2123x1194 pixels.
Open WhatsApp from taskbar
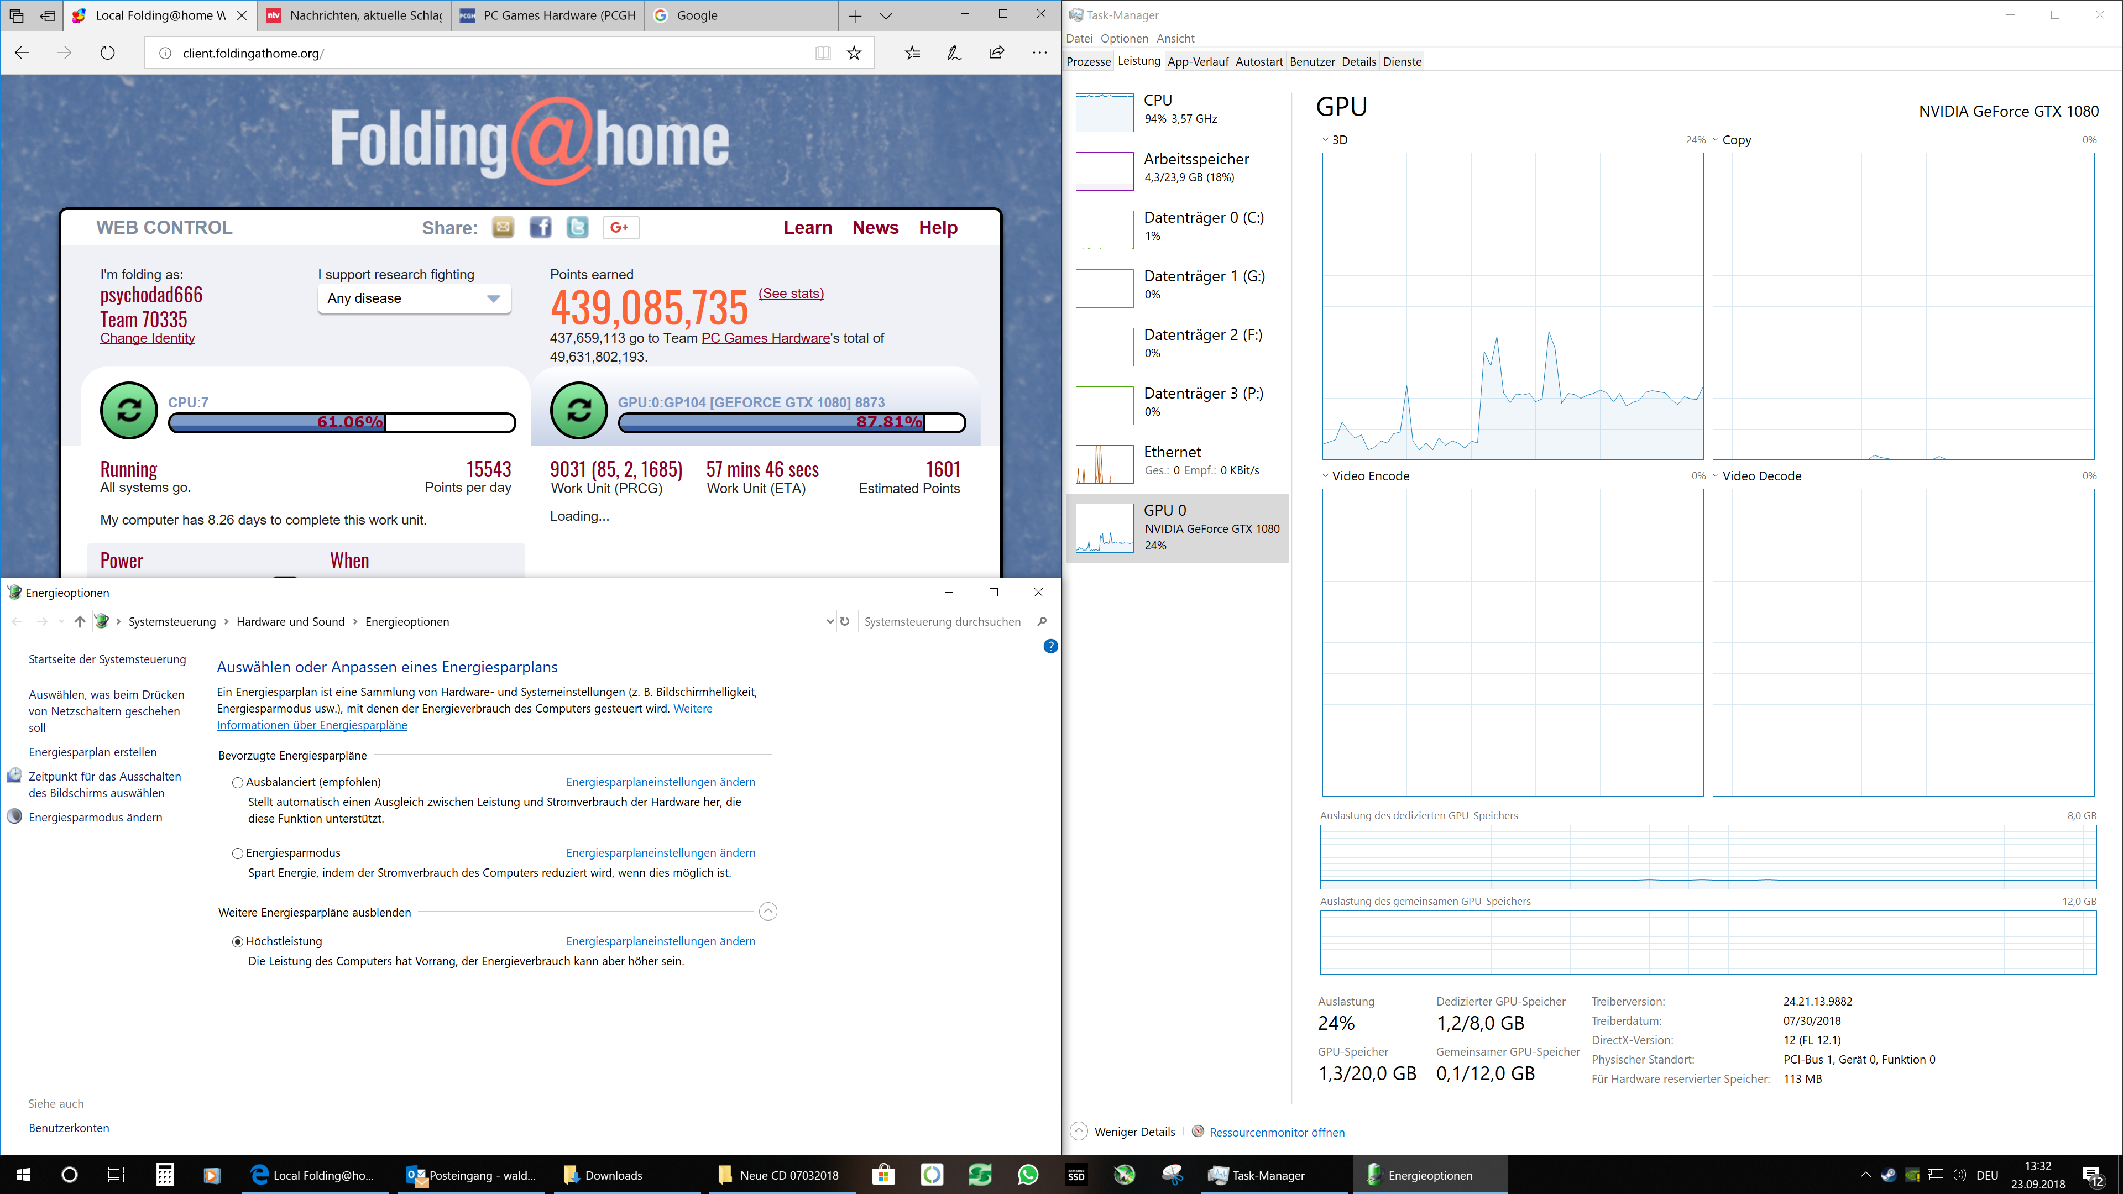[1027, 1174]
